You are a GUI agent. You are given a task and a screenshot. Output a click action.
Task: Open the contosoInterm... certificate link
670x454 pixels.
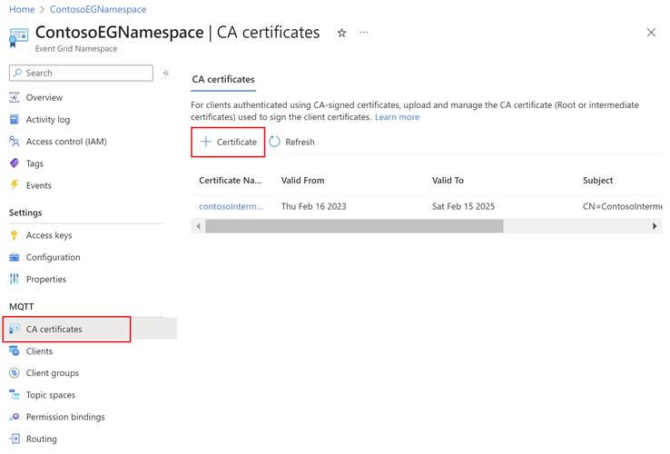pyautogui.click(x=231, y=206)
